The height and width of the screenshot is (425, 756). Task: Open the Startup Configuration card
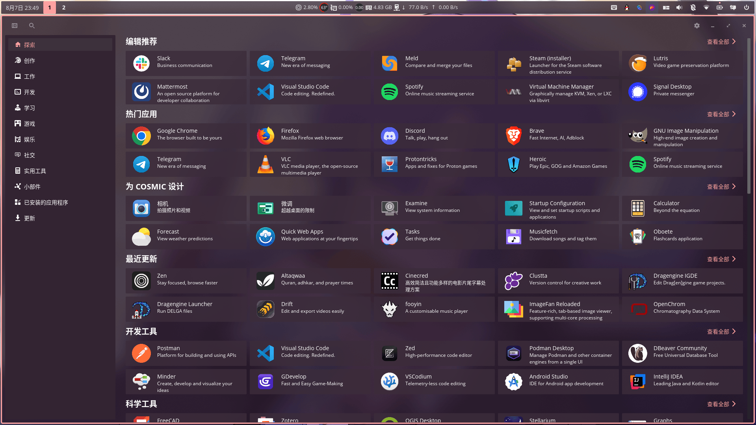pyautogui.click(x=558, y=208)
